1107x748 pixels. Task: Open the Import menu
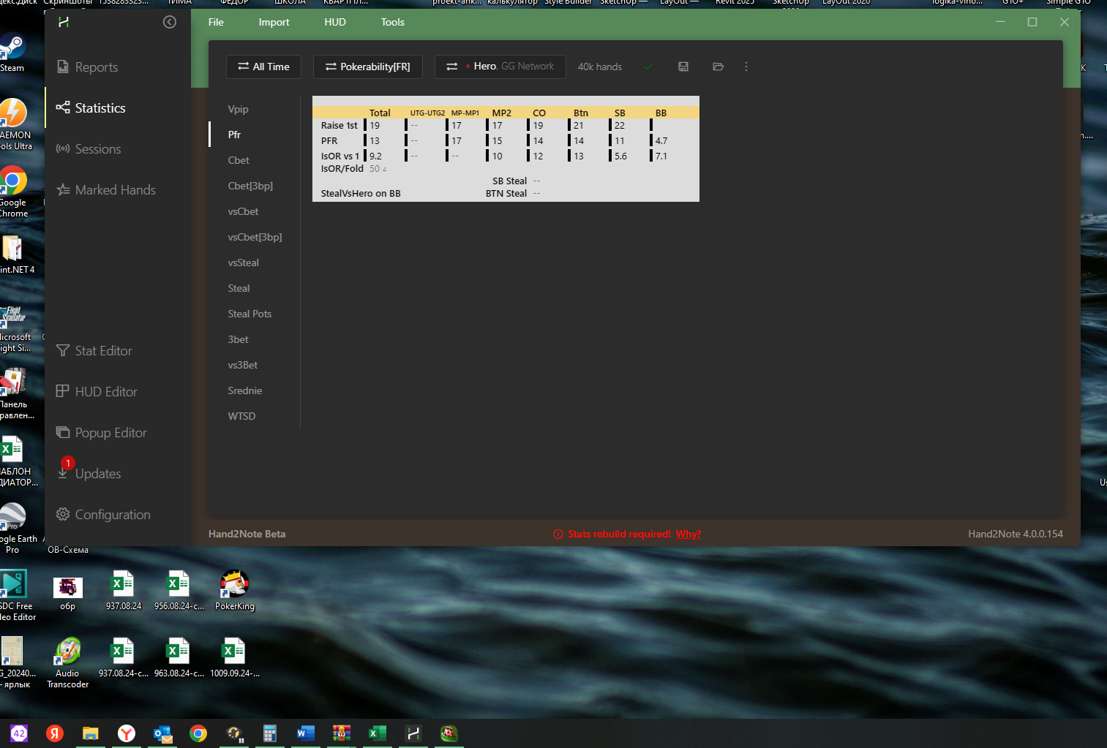[274, 22]
